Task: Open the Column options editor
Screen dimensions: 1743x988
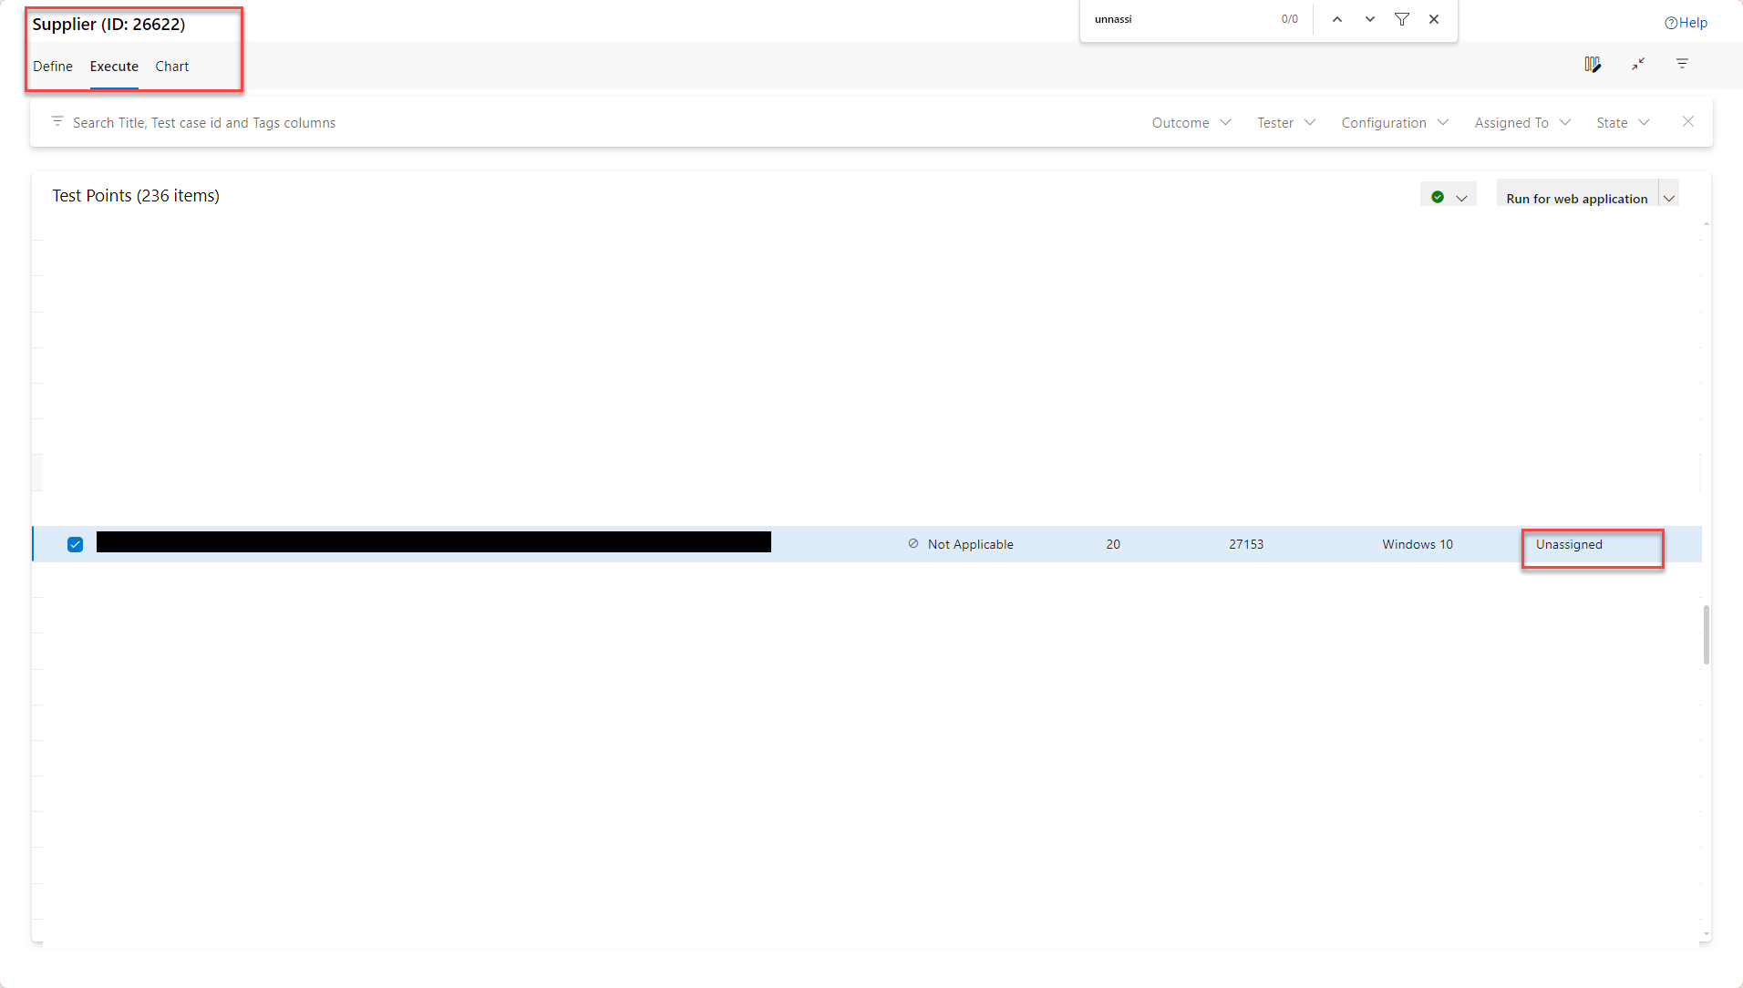Action: click(x=1593, y=64)
